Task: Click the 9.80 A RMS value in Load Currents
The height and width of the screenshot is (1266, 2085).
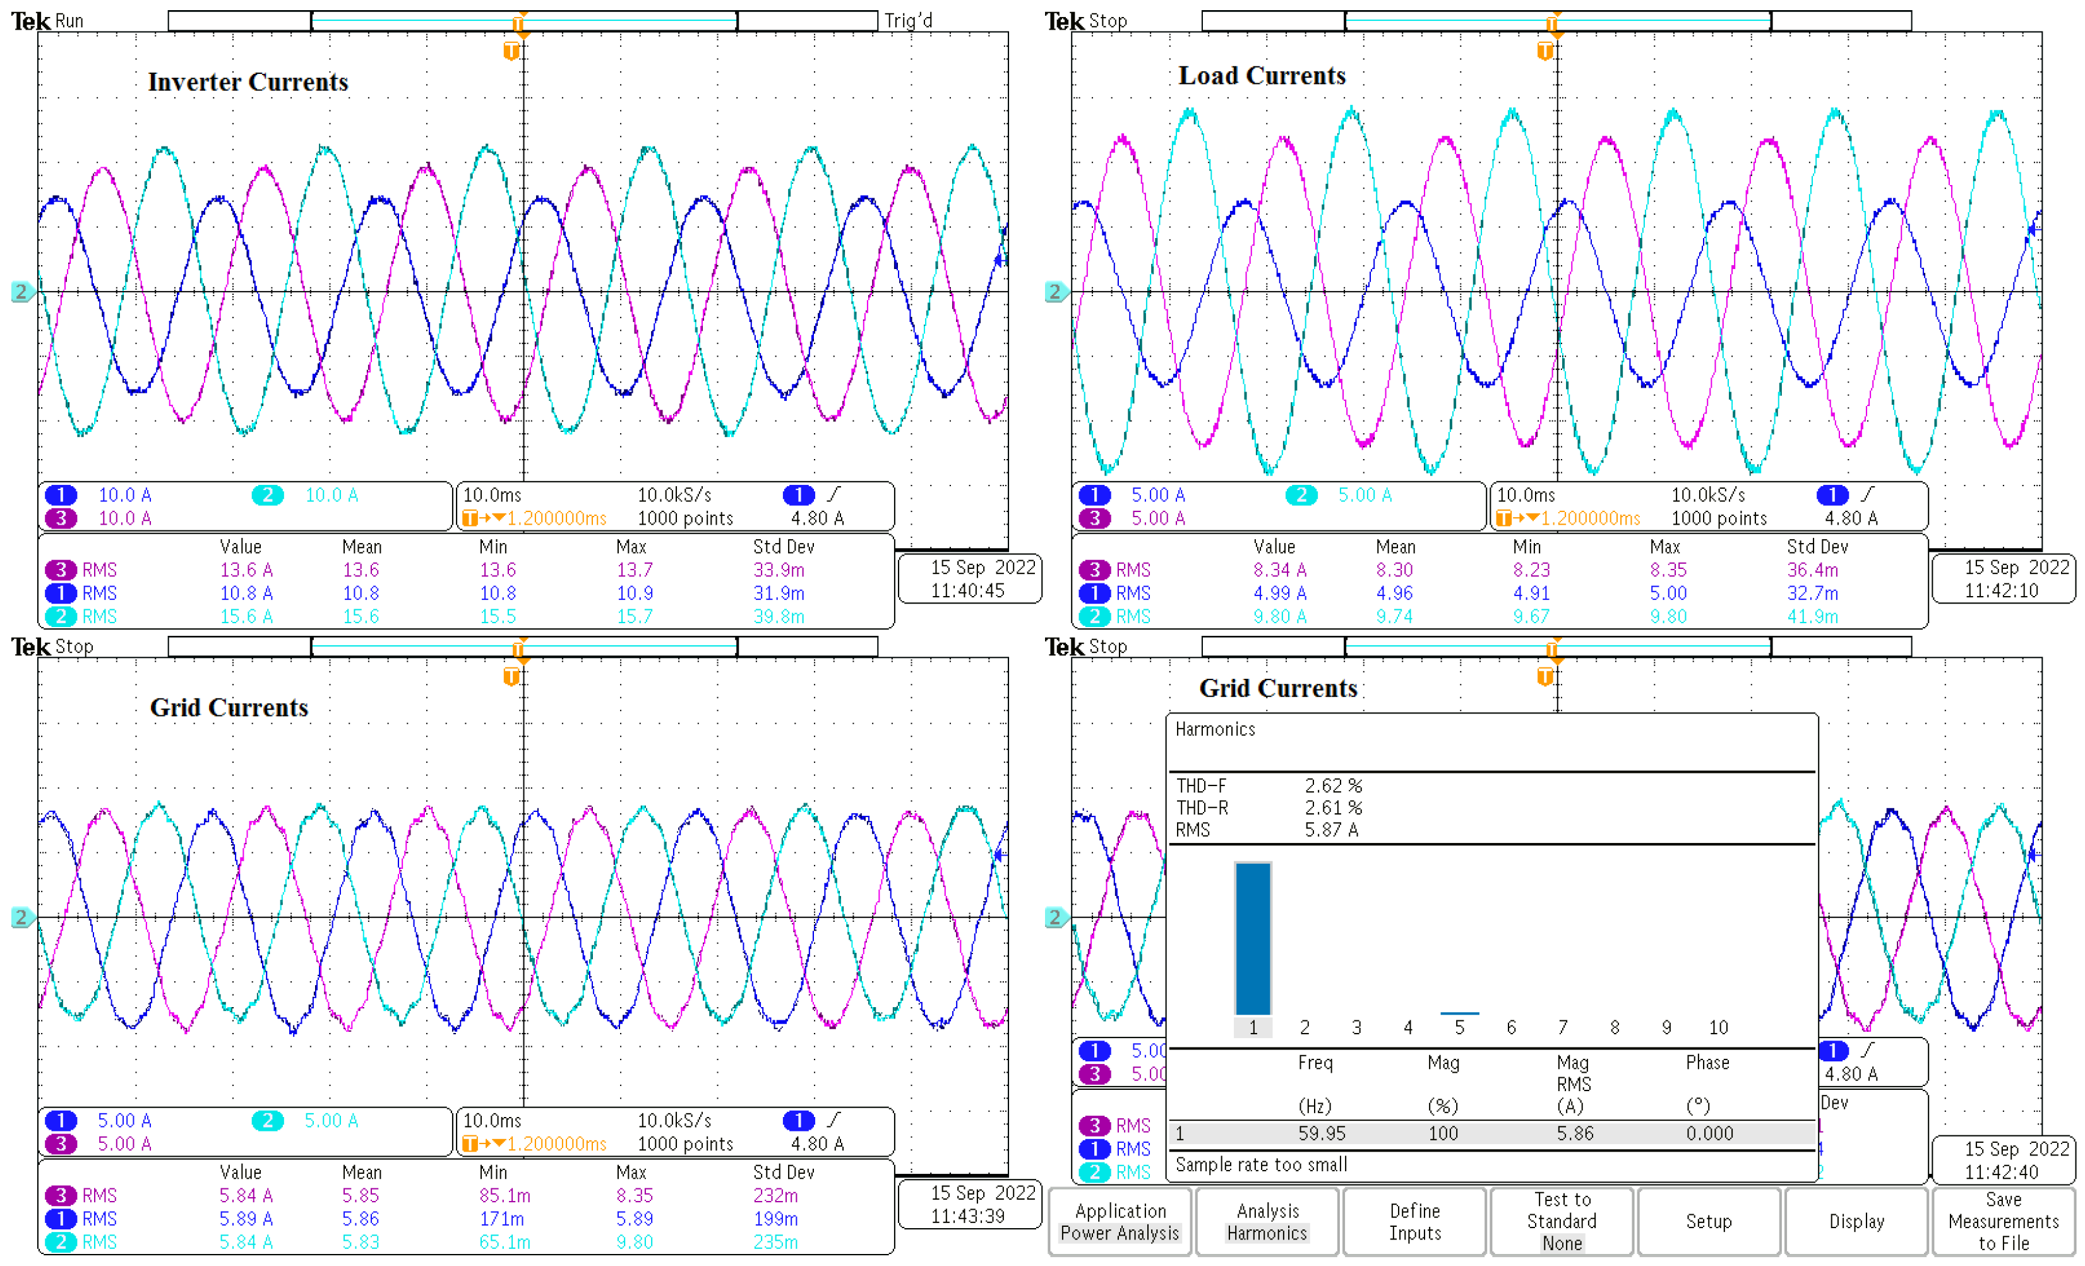Action: [x=1281, y=616]
